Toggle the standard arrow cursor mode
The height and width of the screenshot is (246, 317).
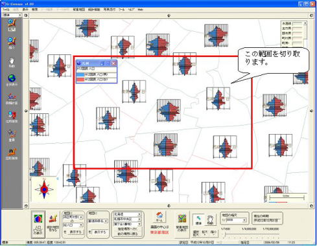(198, 220)
